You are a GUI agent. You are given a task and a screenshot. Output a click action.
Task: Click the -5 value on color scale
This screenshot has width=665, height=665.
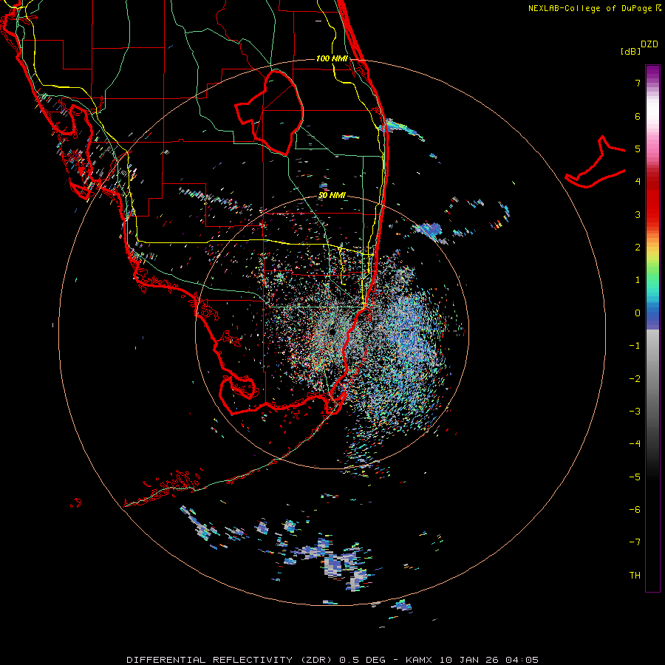(x=635, y=477)
